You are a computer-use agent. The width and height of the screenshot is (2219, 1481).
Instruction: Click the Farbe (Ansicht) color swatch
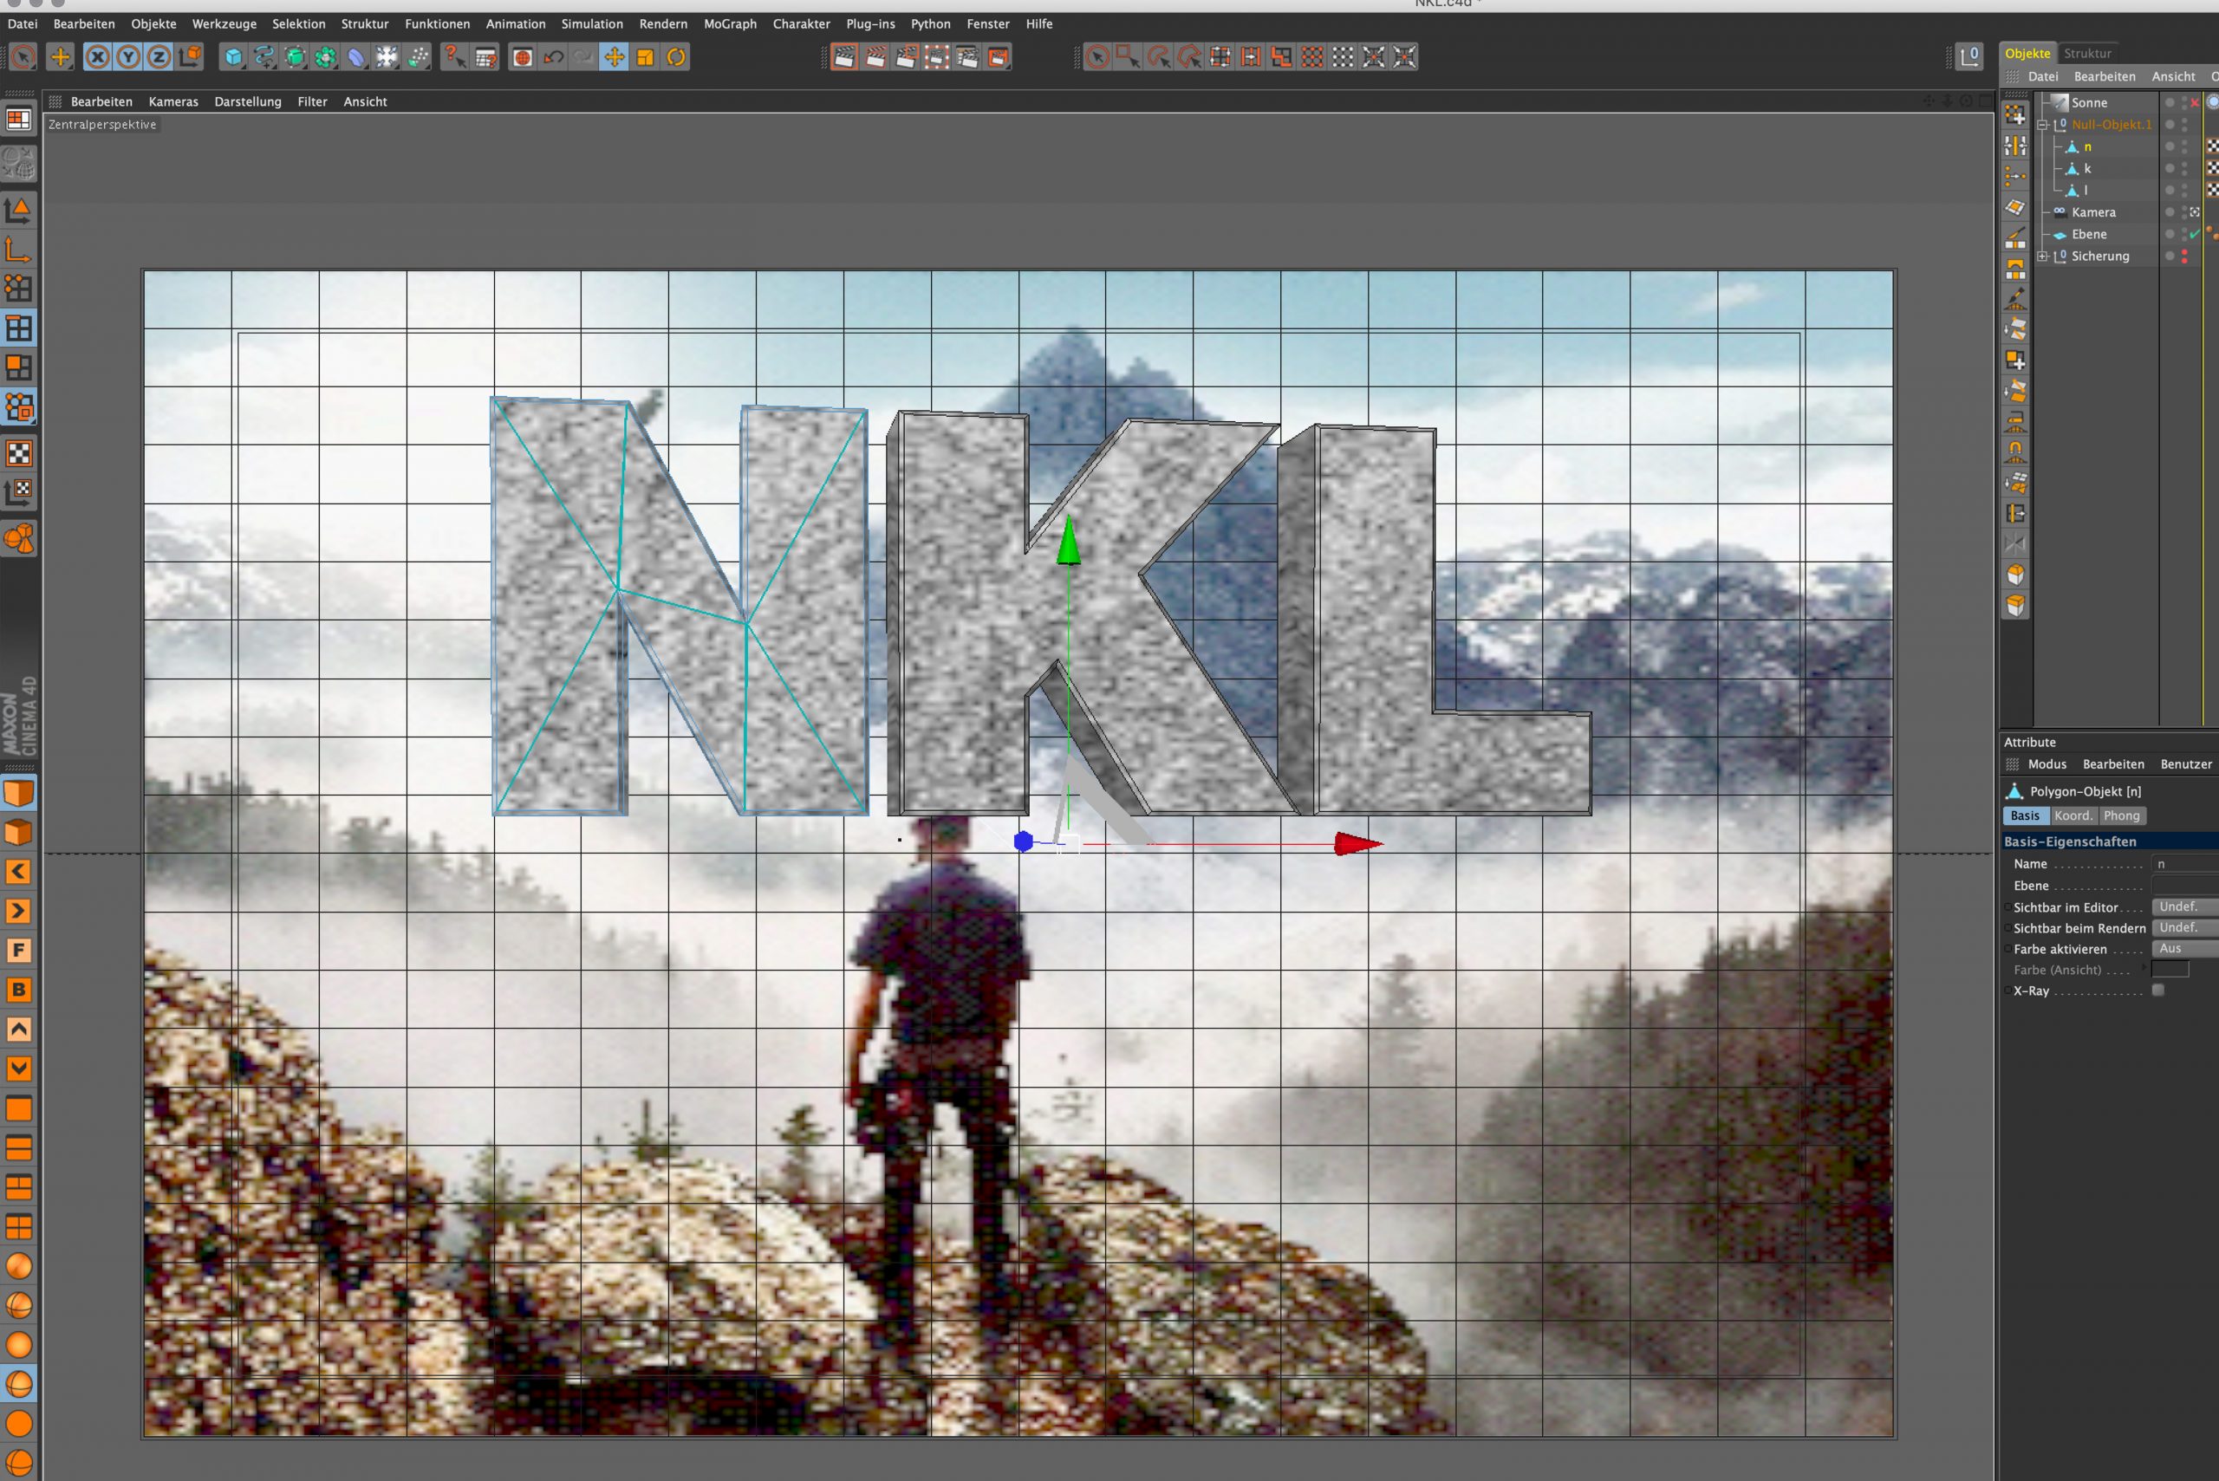(2169, 969)
